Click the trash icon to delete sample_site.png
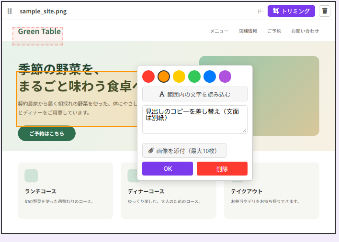The height and width of the screenshot is (242, 339). 325,11
